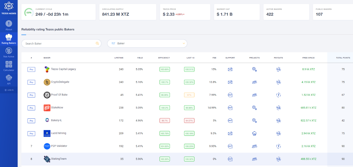The image size is (353, 167).
Task: Click 100.69% efficiency badge for Tezos Capital Legacy
Action: pos(165,69)
